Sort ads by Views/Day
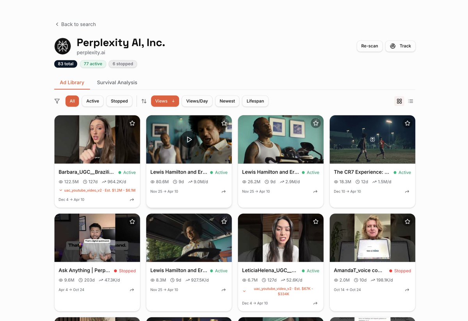Viewport: 468px width, 321px height. (197, 101)
